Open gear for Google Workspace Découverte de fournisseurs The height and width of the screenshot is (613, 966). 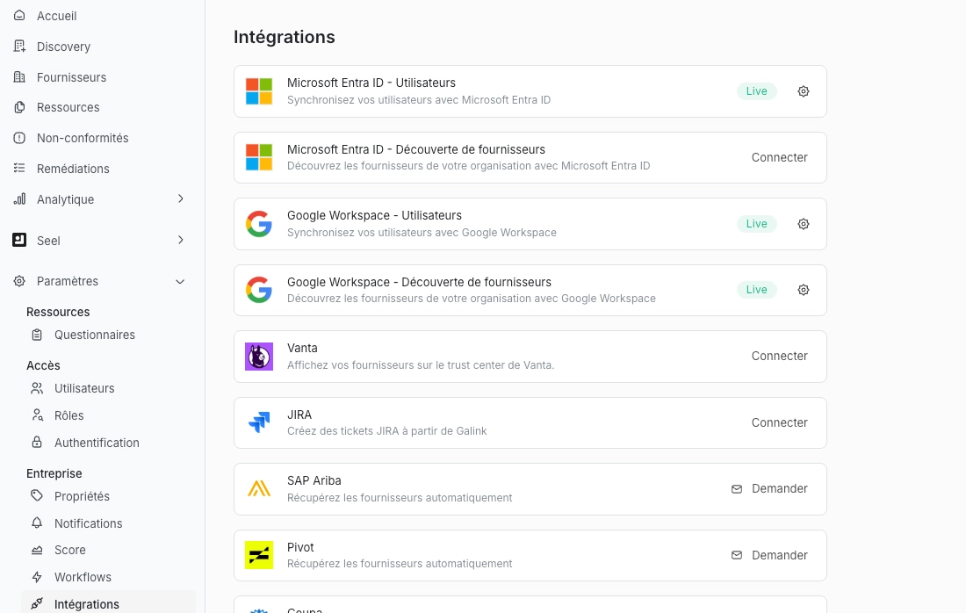[803, 290]
